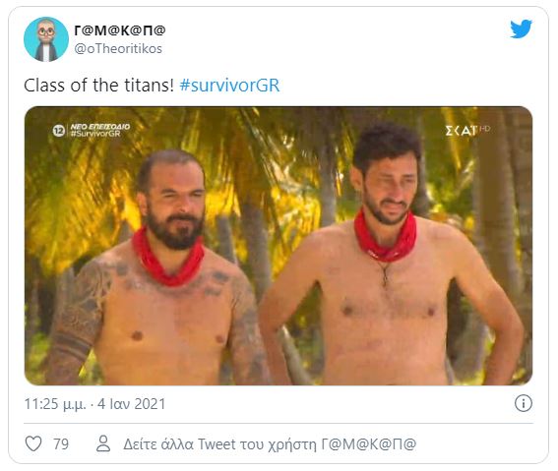The width and height of the screenshot is (558, 471).
Task: Open the embedded tweet photo
Action: click(x=279, y=246)
